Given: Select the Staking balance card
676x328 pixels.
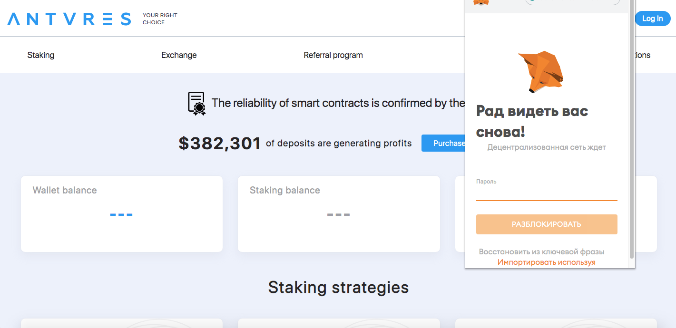Looking at the screenshot, I should coord(339,214).
